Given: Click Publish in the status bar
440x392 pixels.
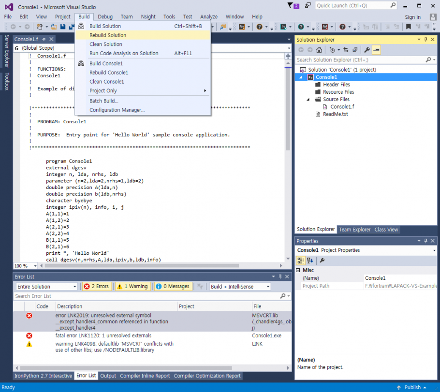Looking at the screenshot, I should pos(412,387).
